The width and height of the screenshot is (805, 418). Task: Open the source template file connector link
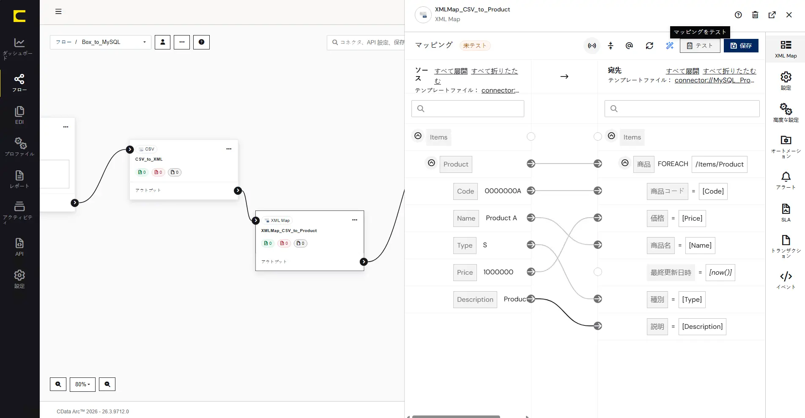tap(500, 90)
